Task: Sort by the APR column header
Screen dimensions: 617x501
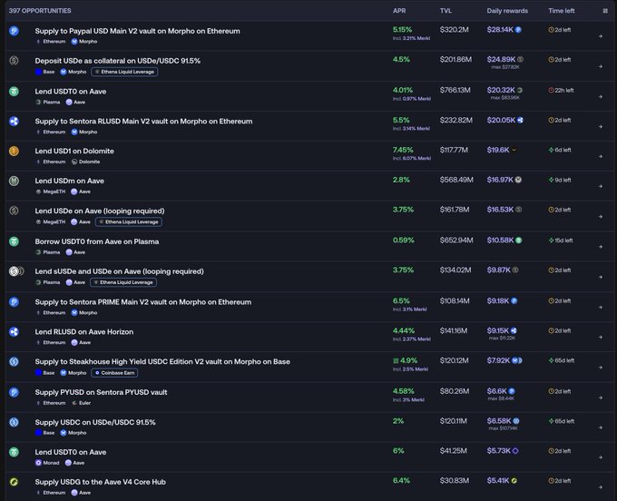Action: [x=399, y=11]
